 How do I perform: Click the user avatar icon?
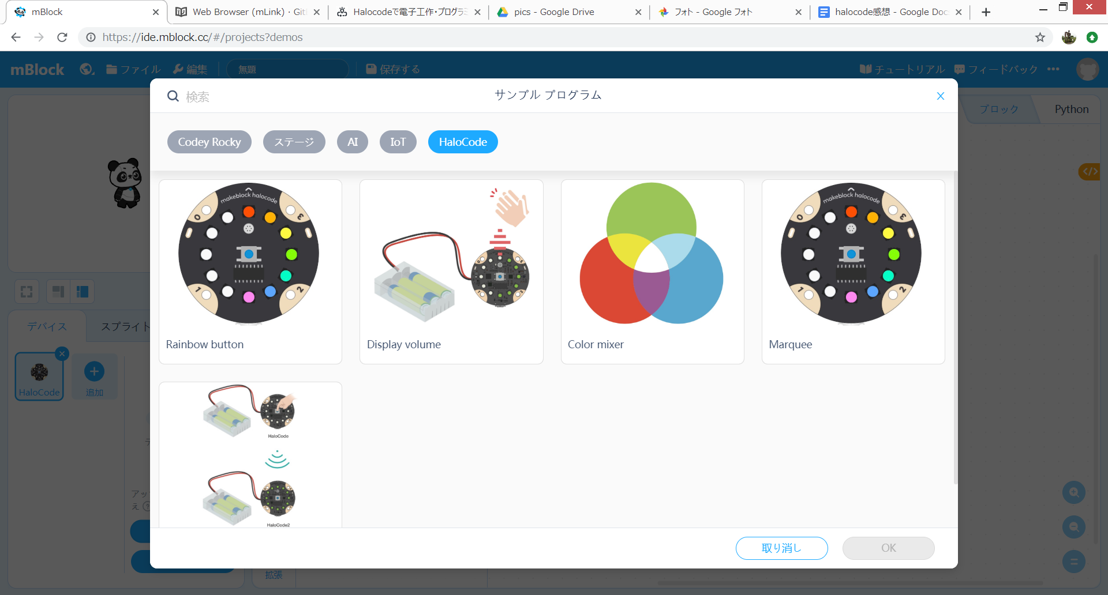[1088, 69]
